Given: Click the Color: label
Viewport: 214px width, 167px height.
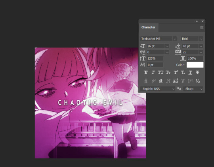Looking at the screenshot, I should tap(180, 65).
